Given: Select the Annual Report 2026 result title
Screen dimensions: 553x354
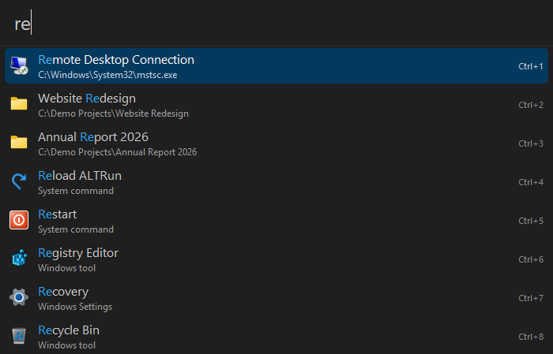Looking at the screenshot, I should click(93, 137).
